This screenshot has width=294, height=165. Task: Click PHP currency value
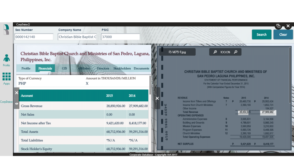(22, 83)
